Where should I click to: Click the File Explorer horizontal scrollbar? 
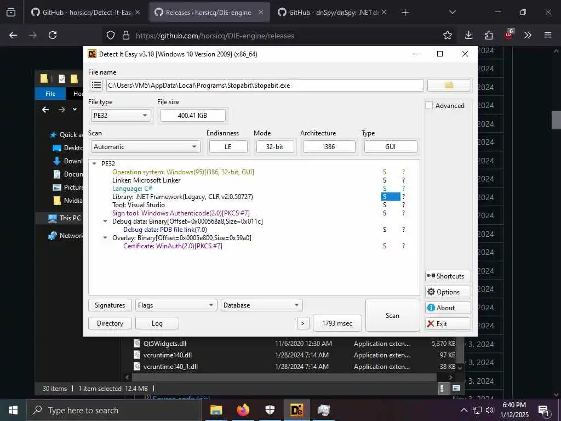[284, 377]
